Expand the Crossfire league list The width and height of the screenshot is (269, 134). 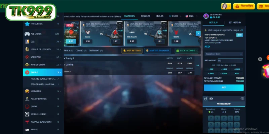pyautogui.click(x=61, y=91)
